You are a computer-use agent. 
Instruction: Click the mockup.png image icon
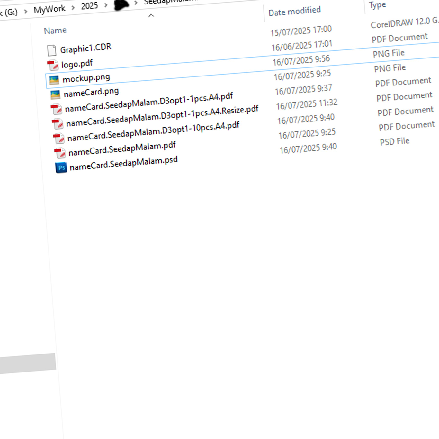(54, 80)
